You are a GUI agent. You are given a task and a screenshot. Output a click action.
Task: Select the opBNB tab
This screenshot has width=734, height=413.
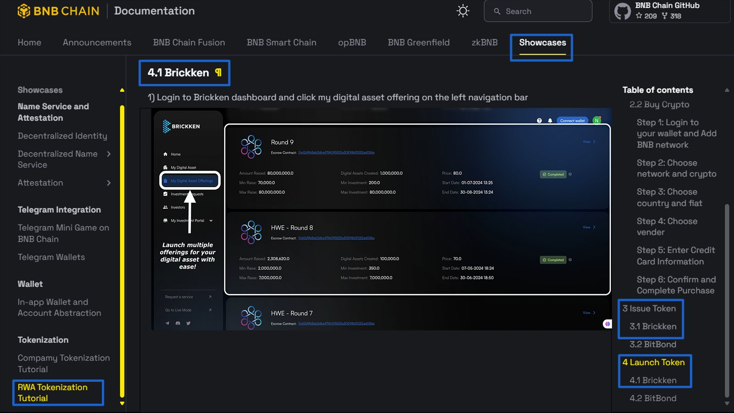click(x=352, y=43)
